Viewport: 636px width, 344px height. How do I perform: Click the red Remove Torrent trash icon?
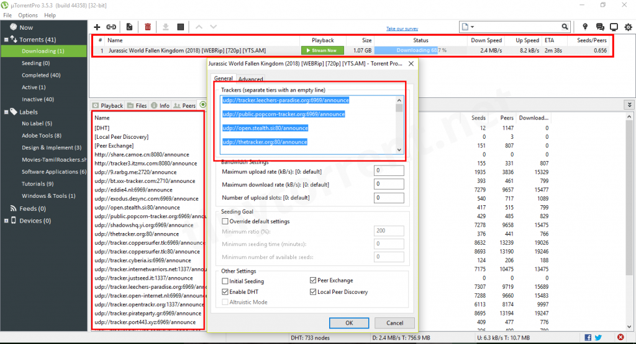pos(148,27)
